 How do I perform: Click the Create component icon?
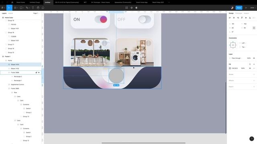[x=132, y=8]
